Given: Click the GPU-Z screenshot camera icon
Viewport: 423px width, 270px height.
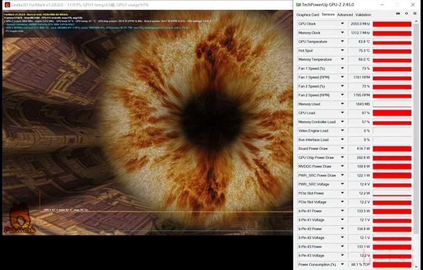Looking at the screenshot, I should click(399, 14).
